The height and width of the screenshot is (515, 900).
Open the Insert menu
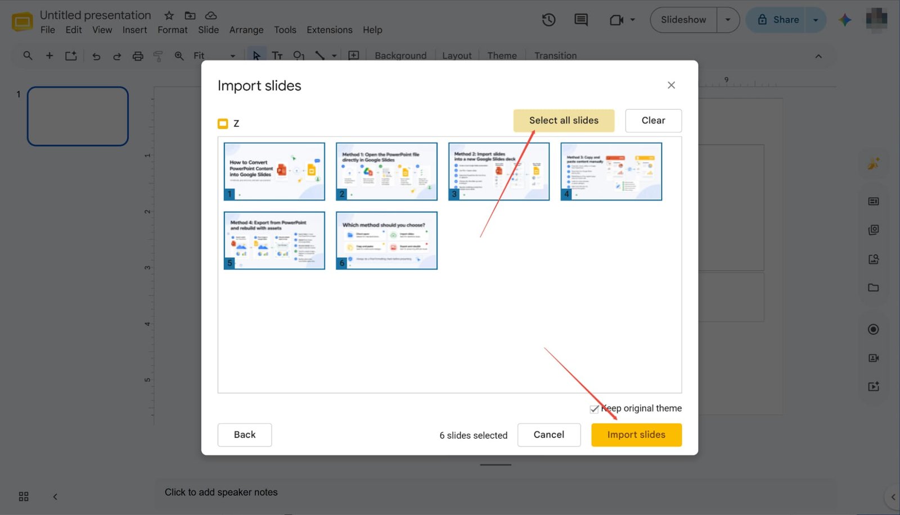coord(135,30)
